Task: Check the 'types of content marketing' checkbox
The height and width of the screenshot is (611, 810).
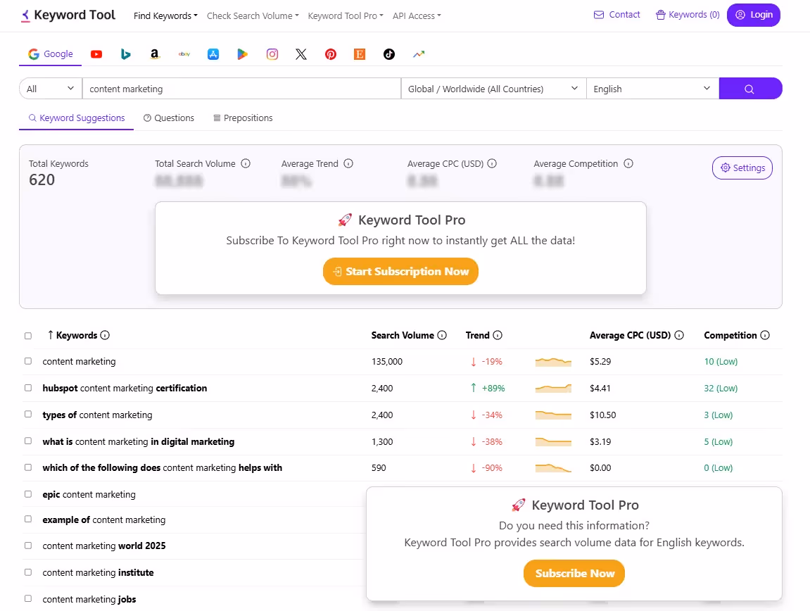Action: click(28, 414)
